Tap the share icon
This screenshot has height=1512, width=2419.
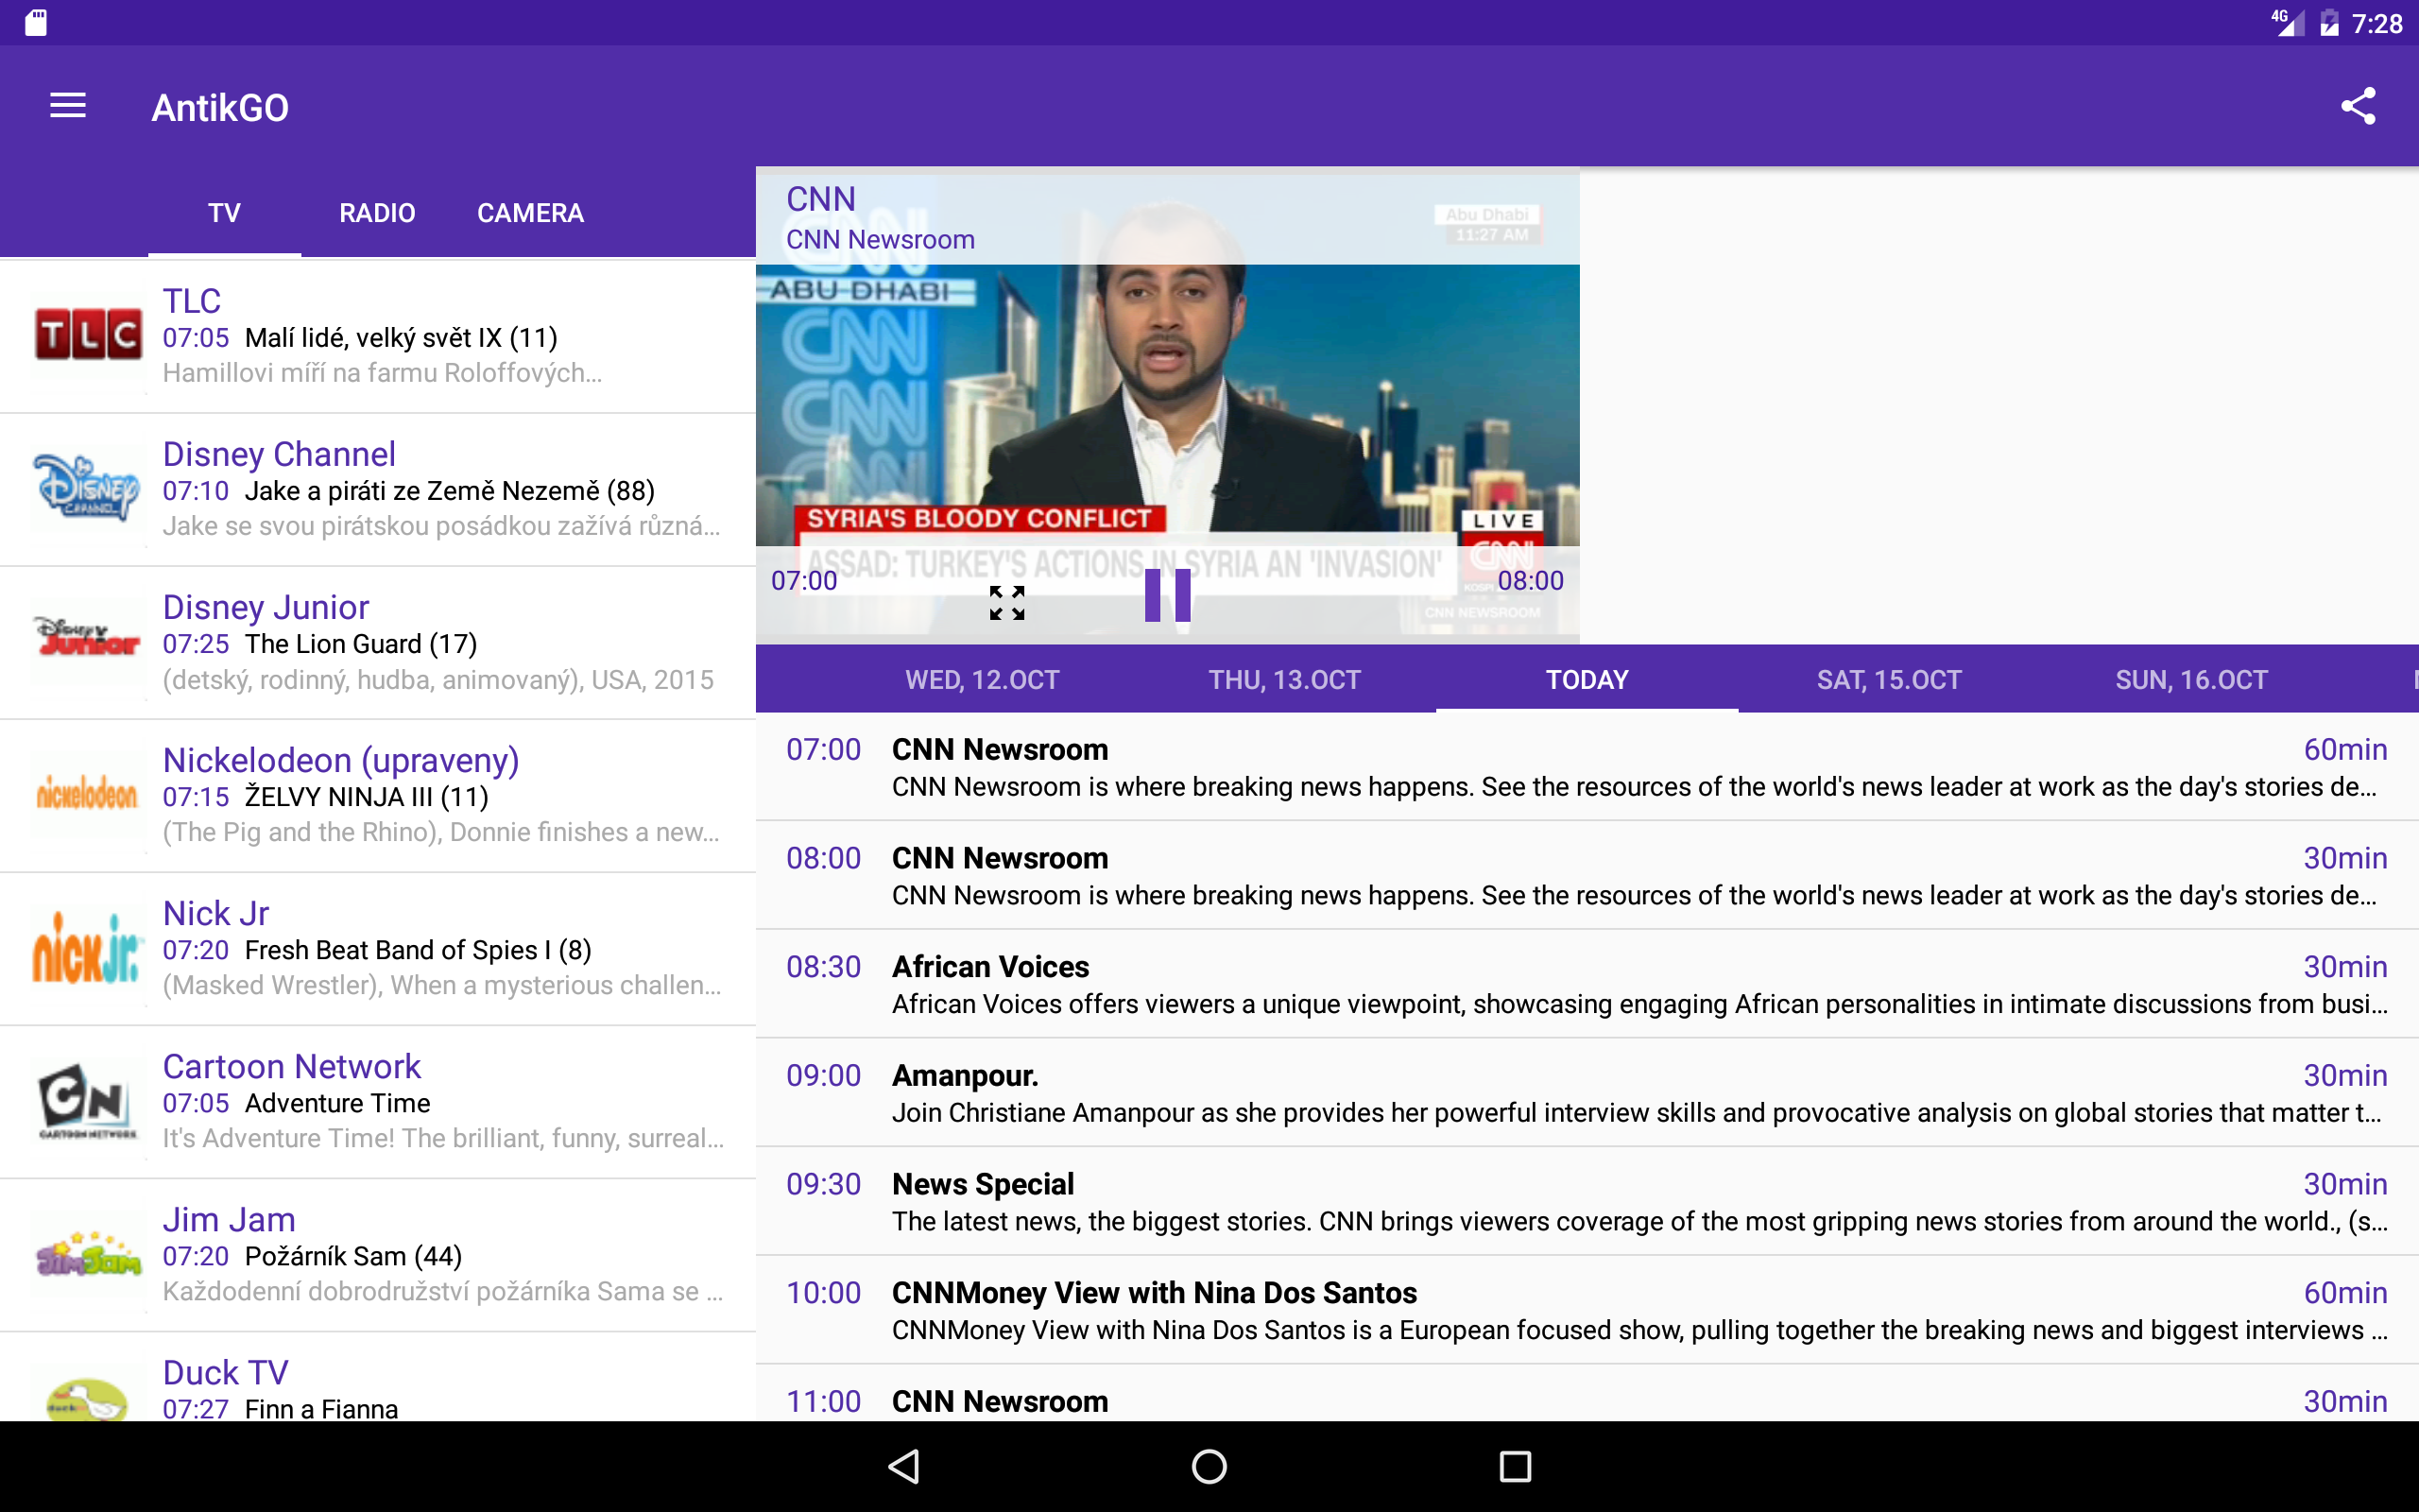[2357, 106]
